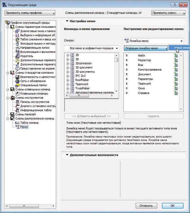
Task: Select Схемы расположения команд in the tree
Action: point(35,119)
